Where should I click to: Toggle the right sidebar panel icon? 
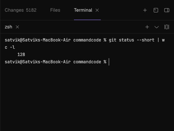coord(167,10)
